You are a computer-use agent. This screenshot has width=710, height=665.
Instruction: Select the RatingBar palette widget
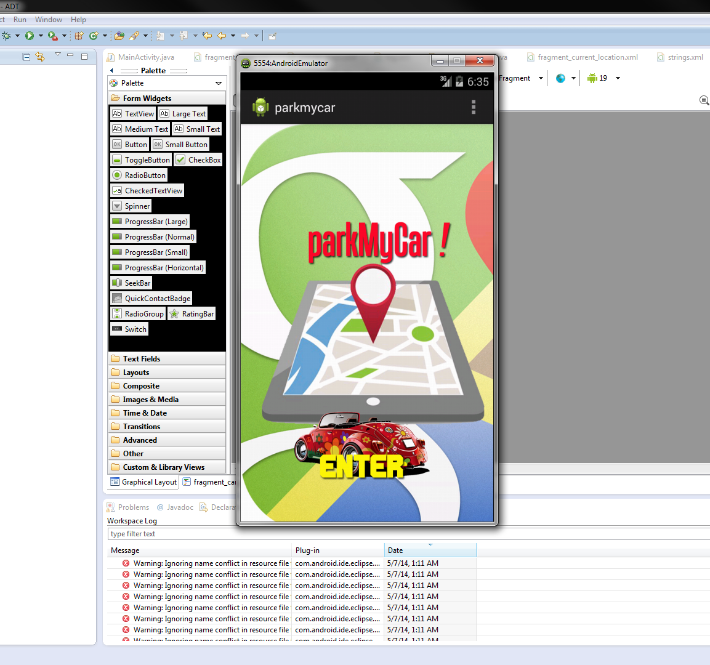[192, 313]
